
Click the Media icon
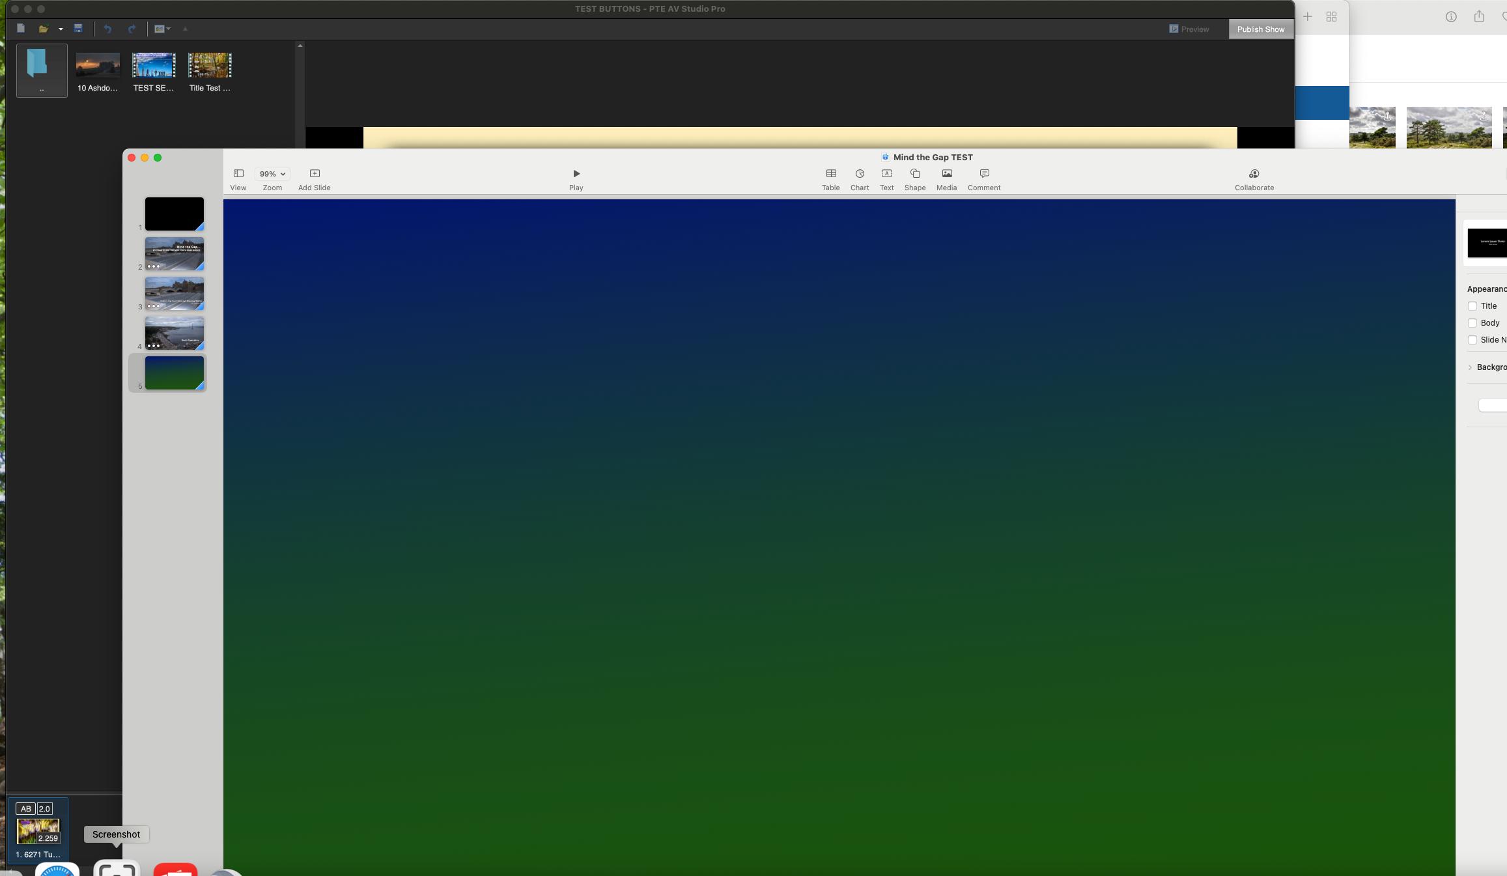click(x=946, y=174)
